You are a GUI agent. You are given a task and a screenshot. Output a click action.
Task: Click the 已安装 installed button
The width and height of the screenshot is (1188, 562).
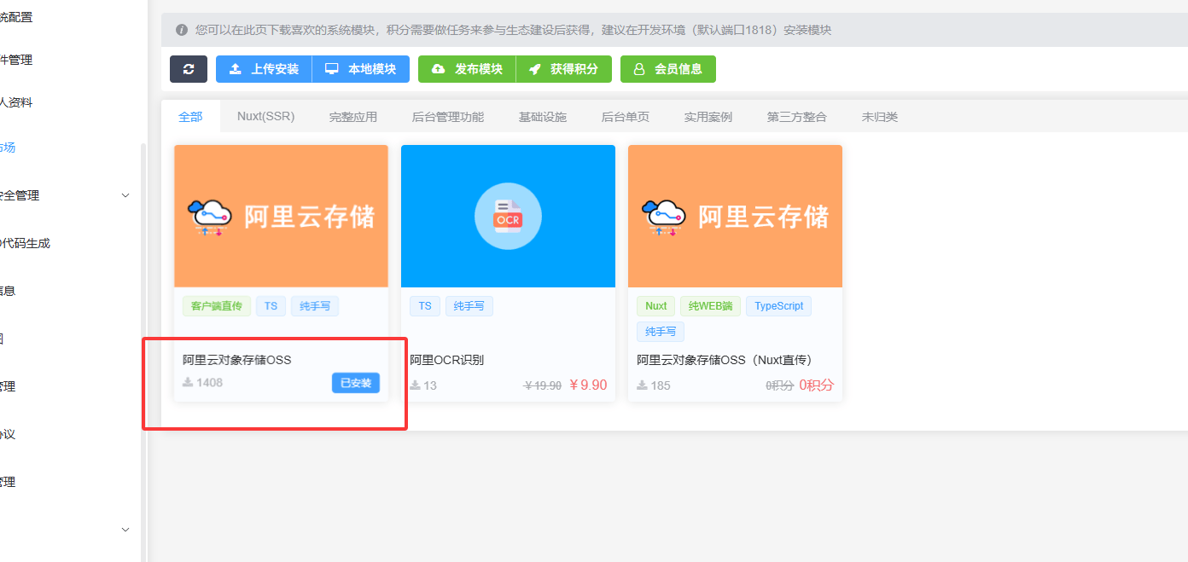pyautogui.click(x=356, y=383)
